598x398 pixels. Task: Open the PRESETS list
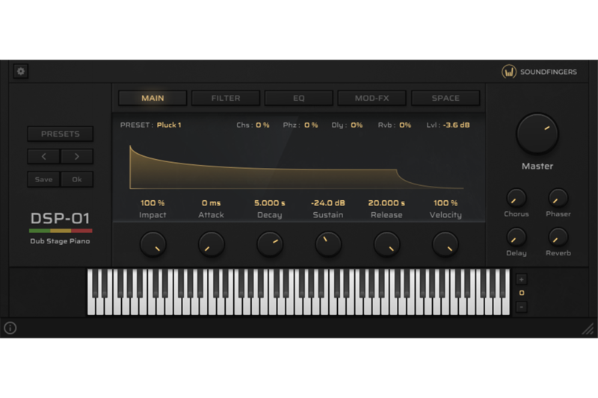(x=61, y=134)
